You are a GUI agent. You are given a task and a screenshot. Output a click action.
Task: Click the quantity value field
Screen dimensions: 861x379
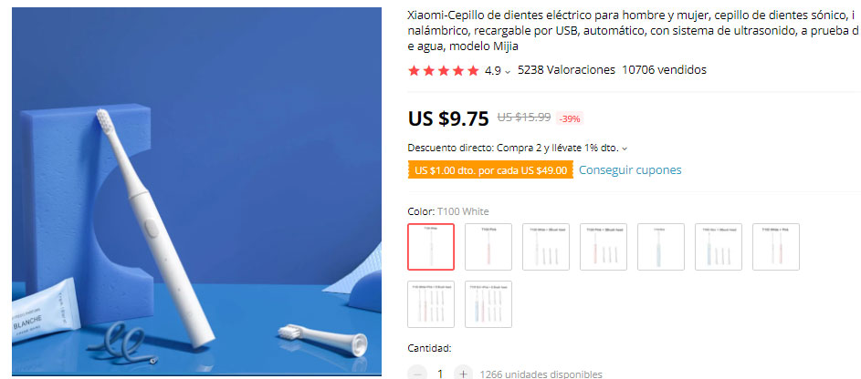coord(440,374)
